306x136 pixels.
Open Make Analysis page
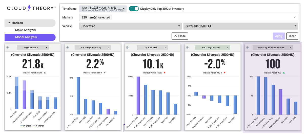click(25, 30)
